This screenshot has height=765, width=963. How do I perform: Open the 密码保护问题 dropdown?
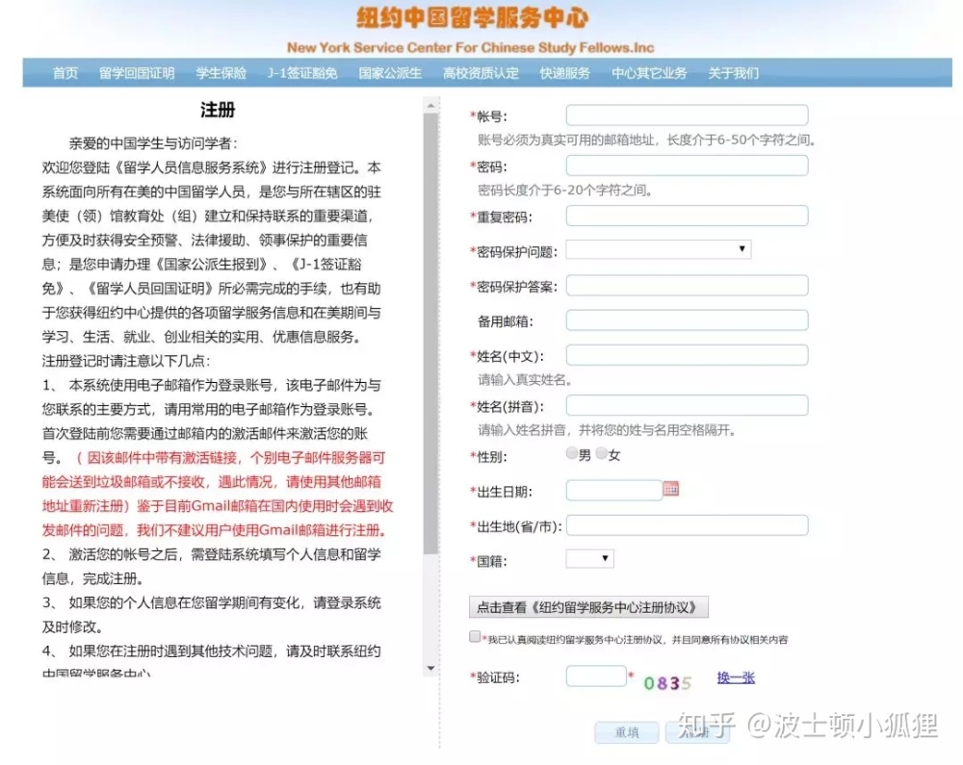point(659,249)
